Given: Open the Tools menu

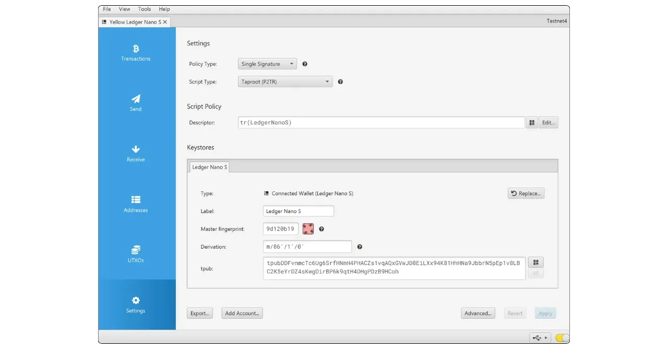Looking at the screenshot, I should coord(145,9).
